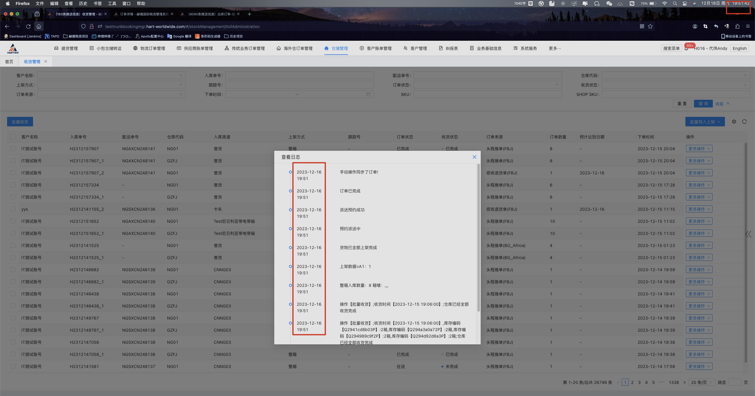755x396 pixels.
Task: Click the browser reload page icon
Action: [x=28, y=27]
